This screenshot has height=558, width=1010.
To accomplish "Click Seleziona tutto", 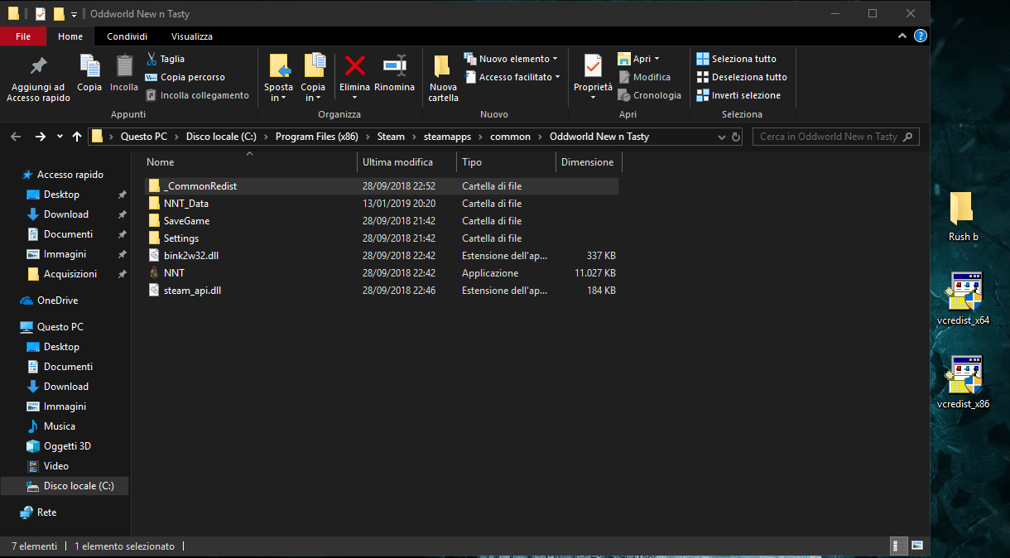I will coord(736,59).
